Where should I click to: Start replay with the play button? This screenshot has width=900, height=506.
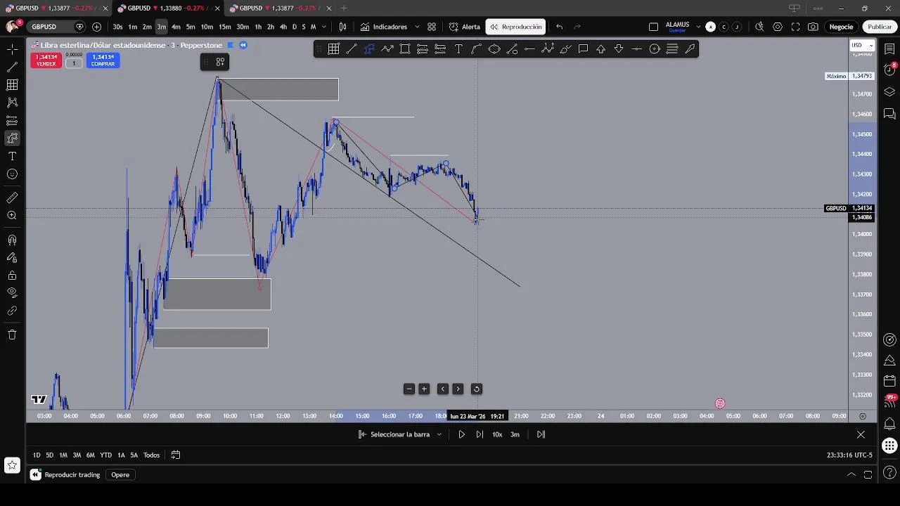461,434
